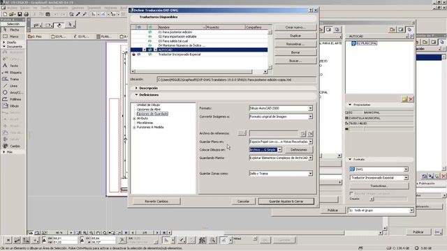
Task: Click the Crear nuevo button
Action: click(295, 27)
